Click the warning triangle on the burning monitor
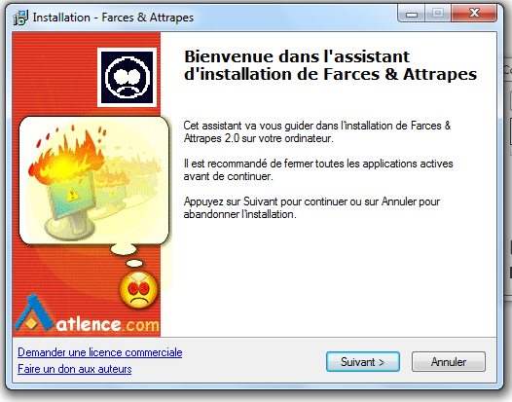 (x=72, y=196)
